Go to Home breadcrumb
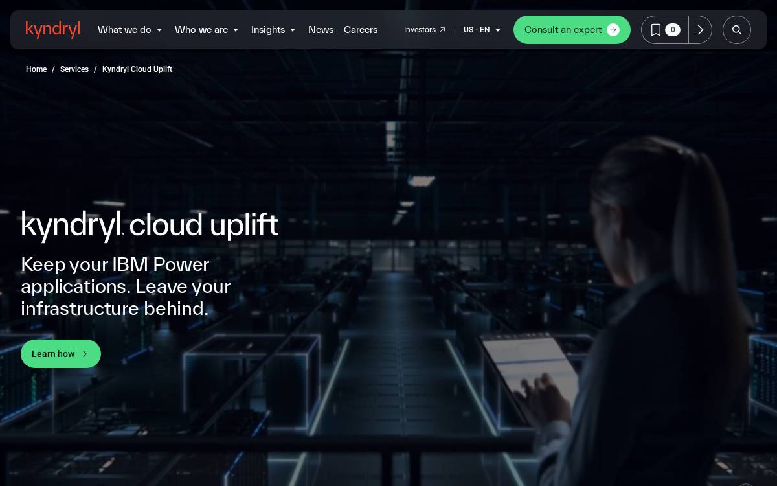777x486 pixels. click(36, 69)
